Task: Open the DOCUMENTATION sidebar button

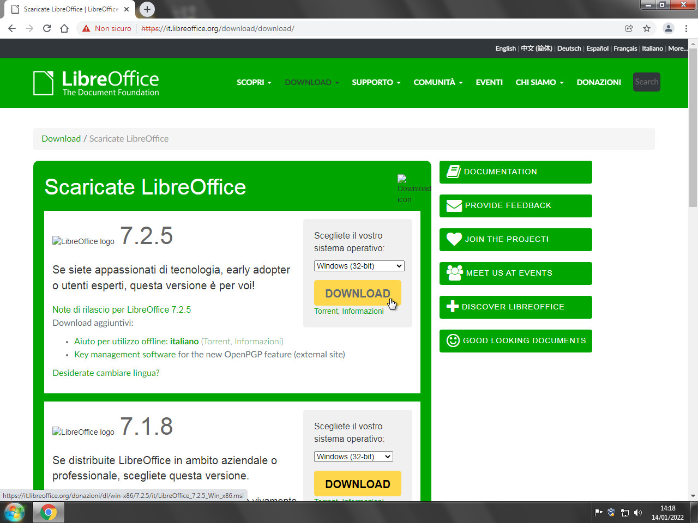Action: click(x=515, y=172)
